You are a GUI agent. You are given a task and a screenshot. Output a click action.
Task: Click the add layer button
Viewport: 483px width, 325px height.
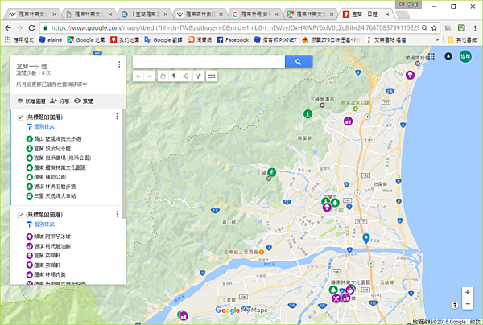click(31, 101)
